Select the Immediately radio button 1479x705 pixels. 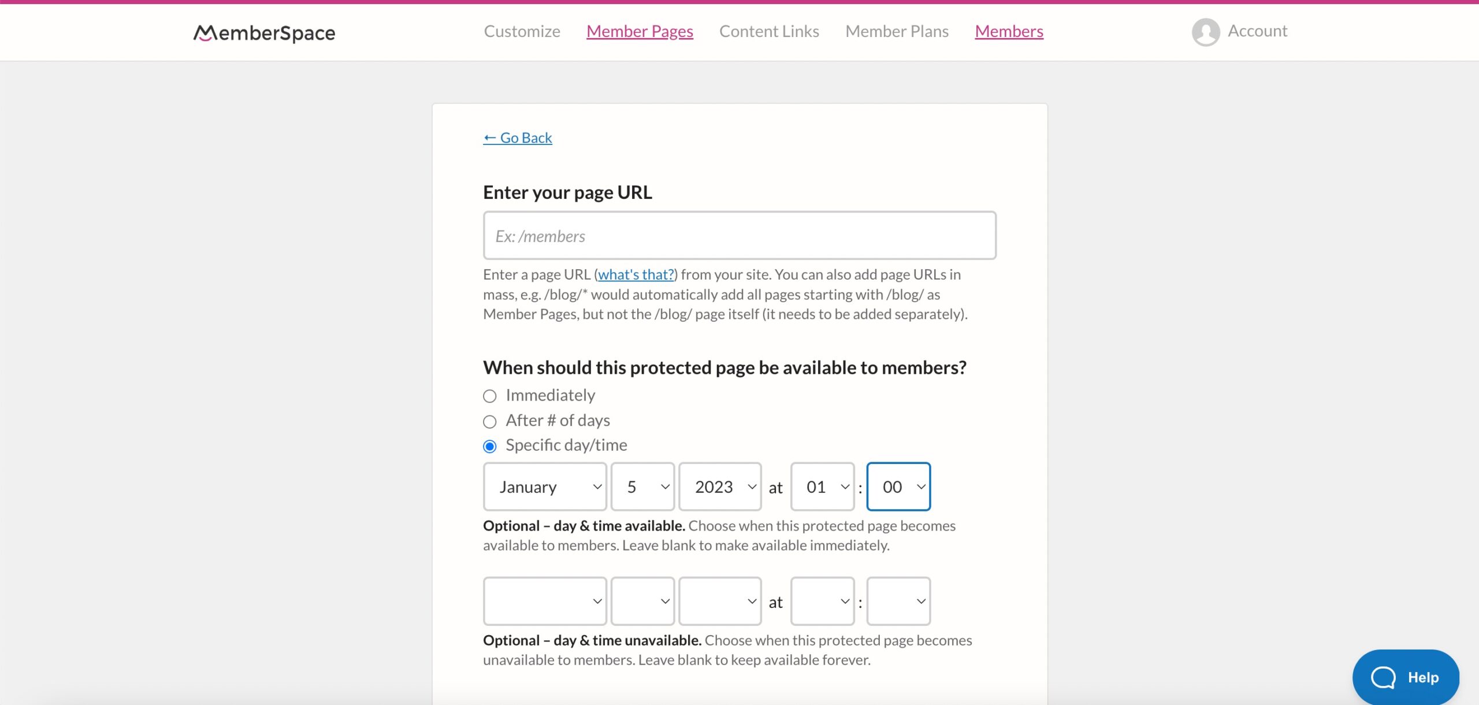coord(489,395)
